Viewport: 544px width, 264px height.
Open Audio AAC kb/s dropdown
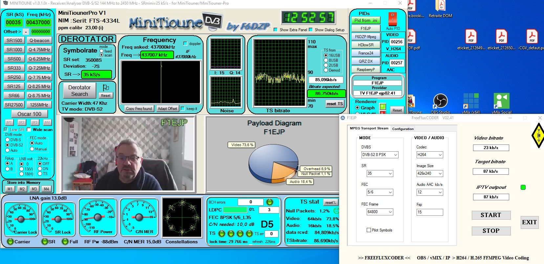430,192
